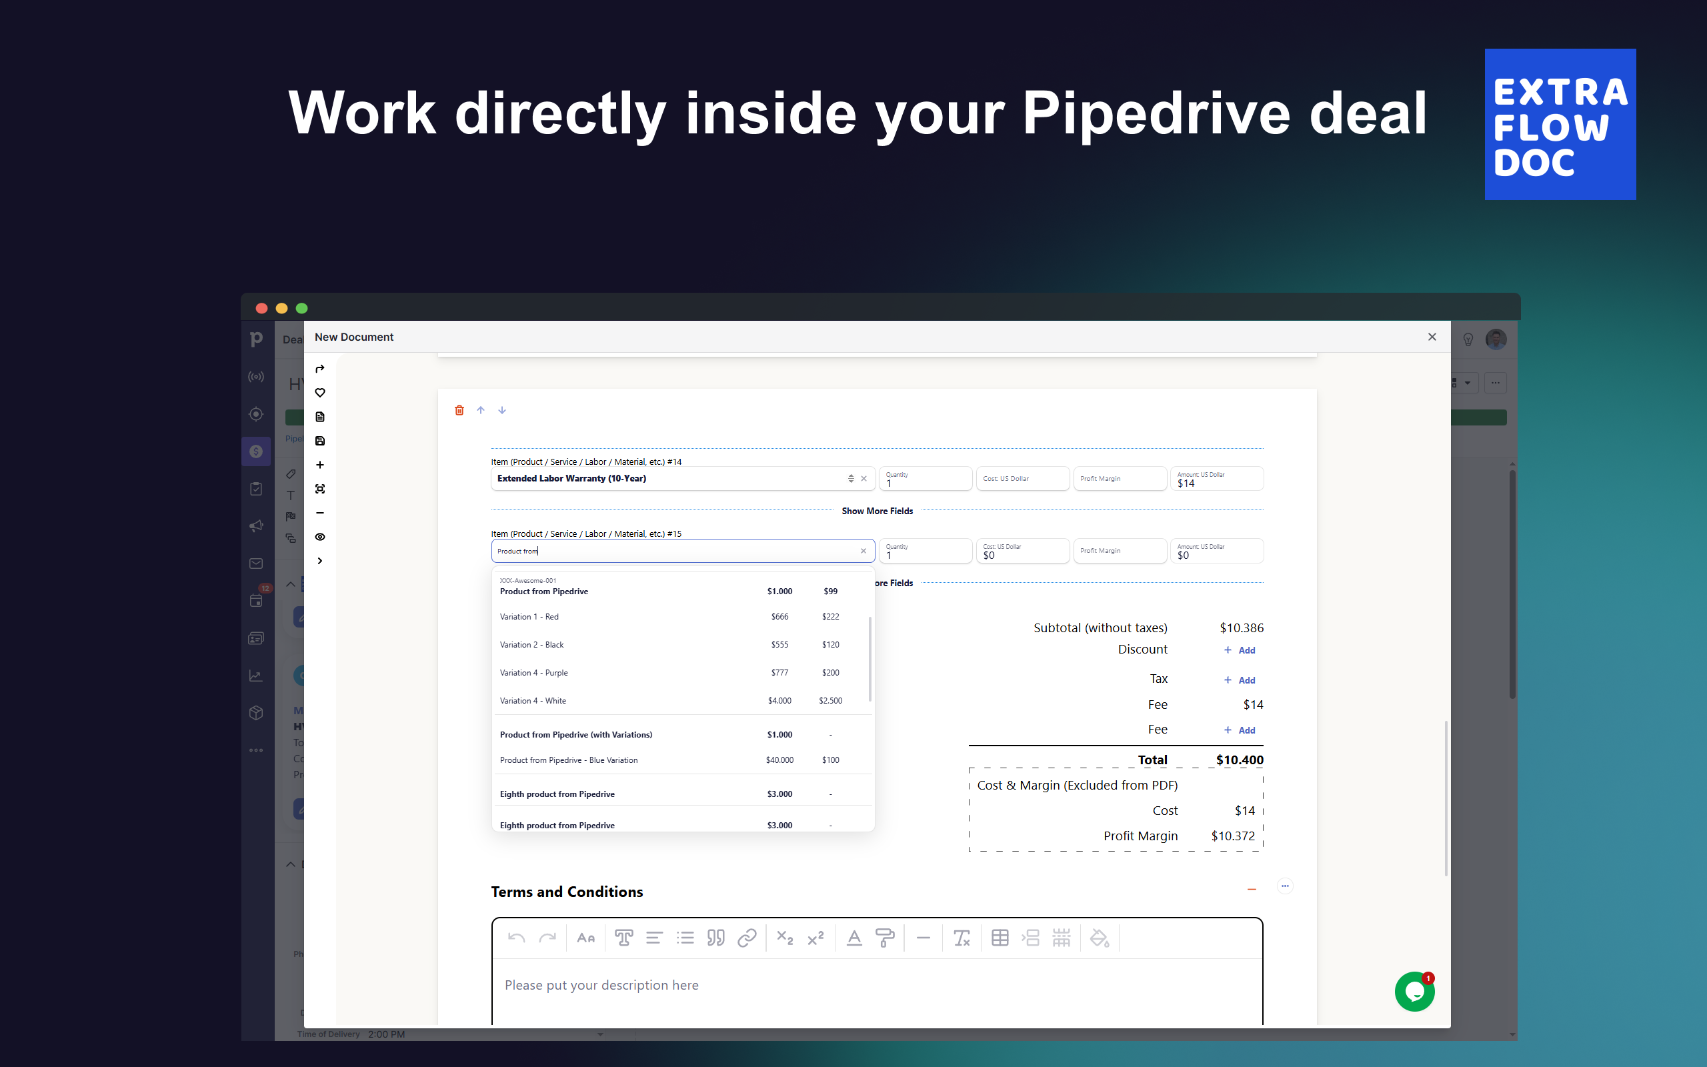Expand the sidebar with the chevron arrow
1707x1067 pixels.
click(319, 561)
